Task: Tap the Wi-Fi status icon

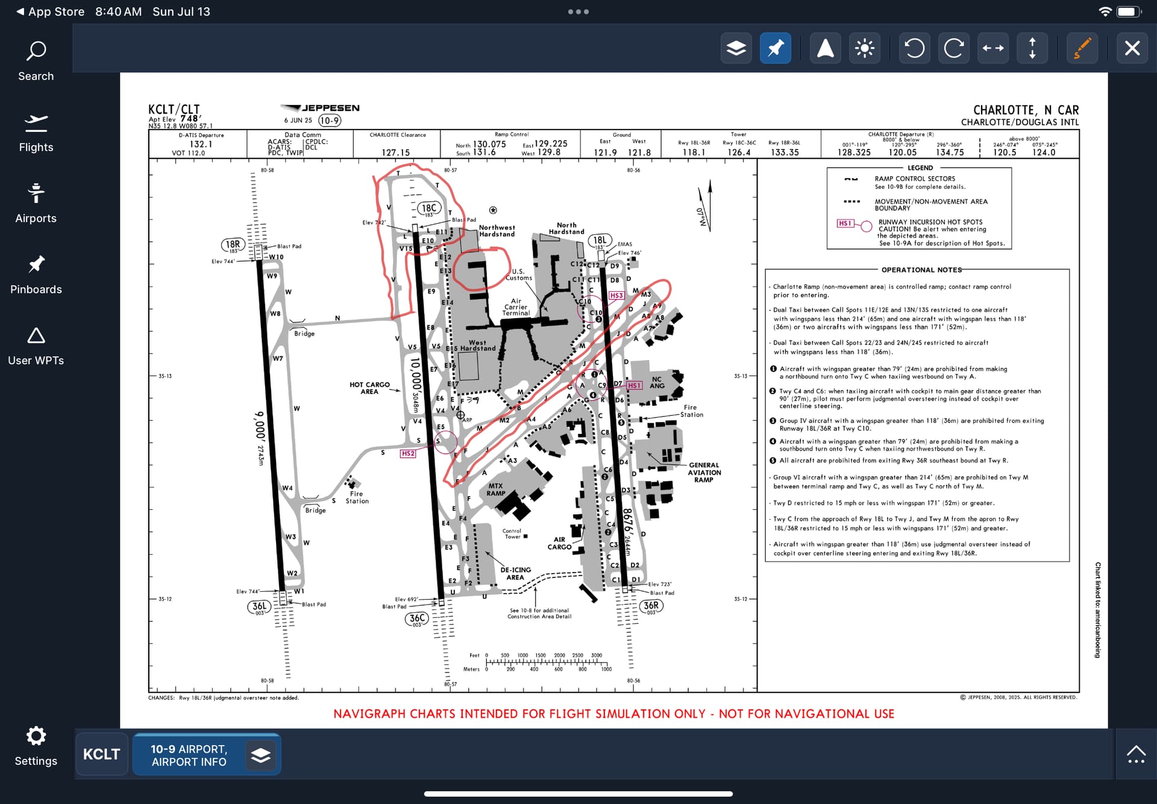Action: click(x=1105, y=11)
